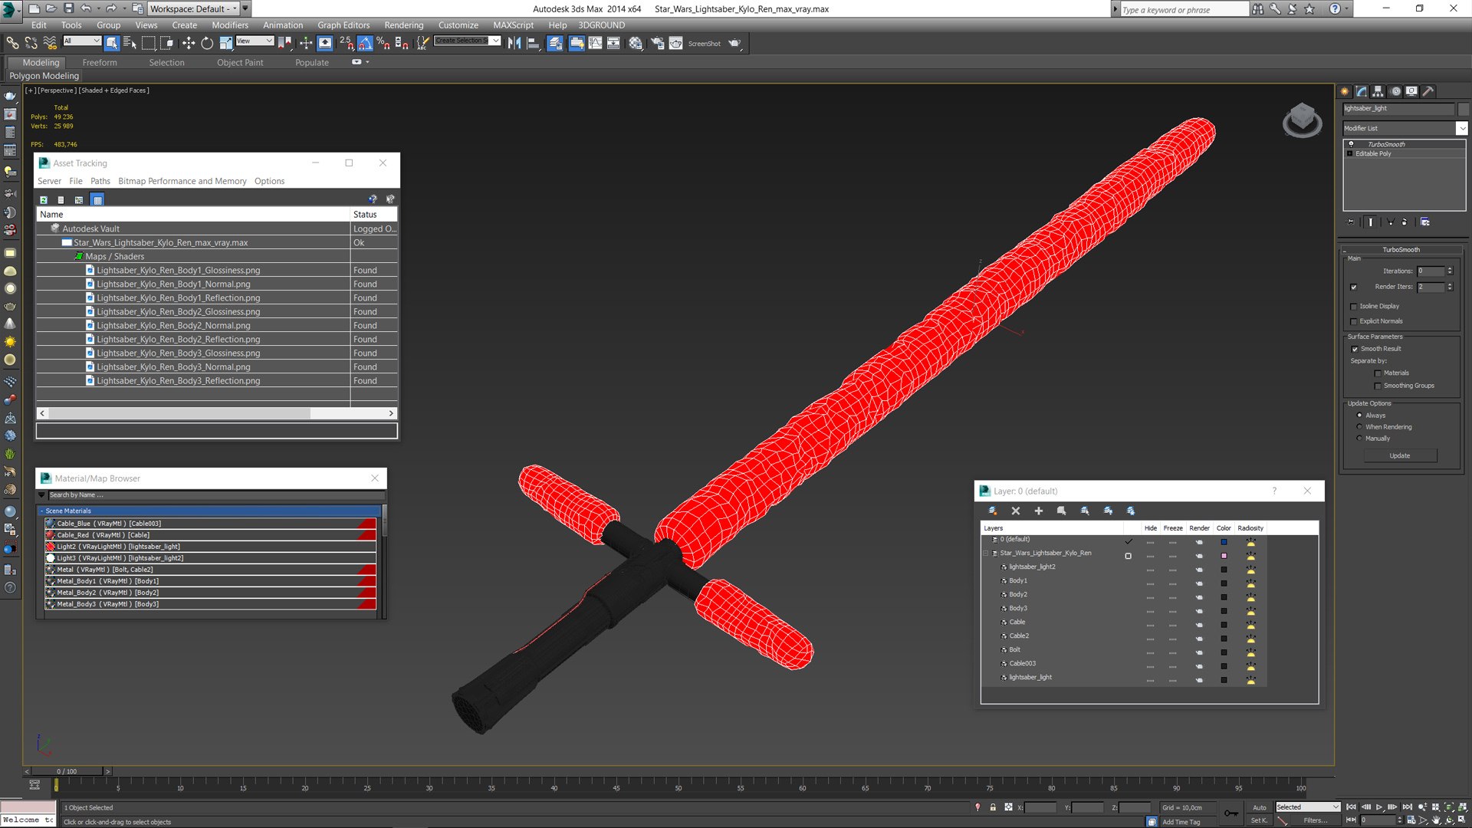The width and height of the screenshot is (1472, 828).
Task: Click Table View icon in Asset Tracking
Action: coord(97,199)
